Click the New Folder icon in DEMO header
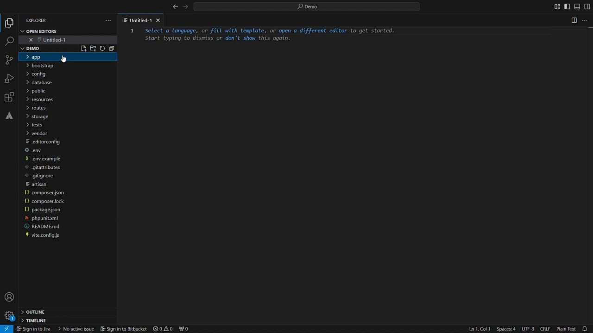This screenshot has width=593, height=333. click(93, 49)
